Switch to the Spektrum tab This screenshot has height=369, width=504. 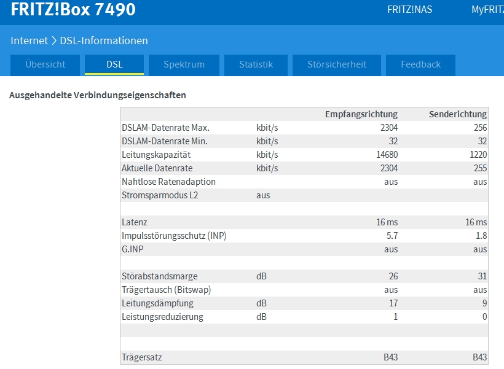[x=184, y=64]
